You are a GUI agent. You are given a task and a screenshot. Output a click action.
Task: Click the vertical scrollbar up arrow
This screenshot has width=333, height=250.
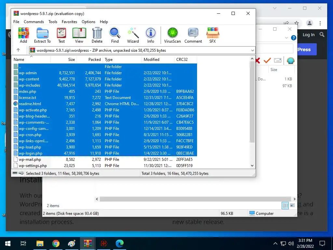[252, 59]
